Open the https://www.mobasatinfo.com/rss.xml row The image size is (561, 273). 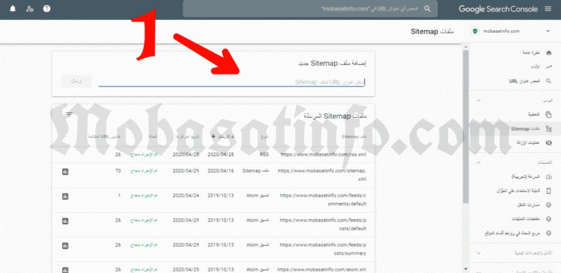click(213, 155)
